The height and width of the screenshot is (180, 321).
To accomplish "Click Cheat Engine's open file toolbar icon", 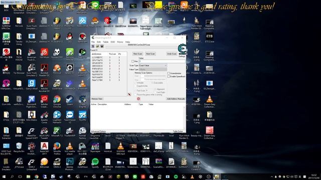I will (97, 46).
